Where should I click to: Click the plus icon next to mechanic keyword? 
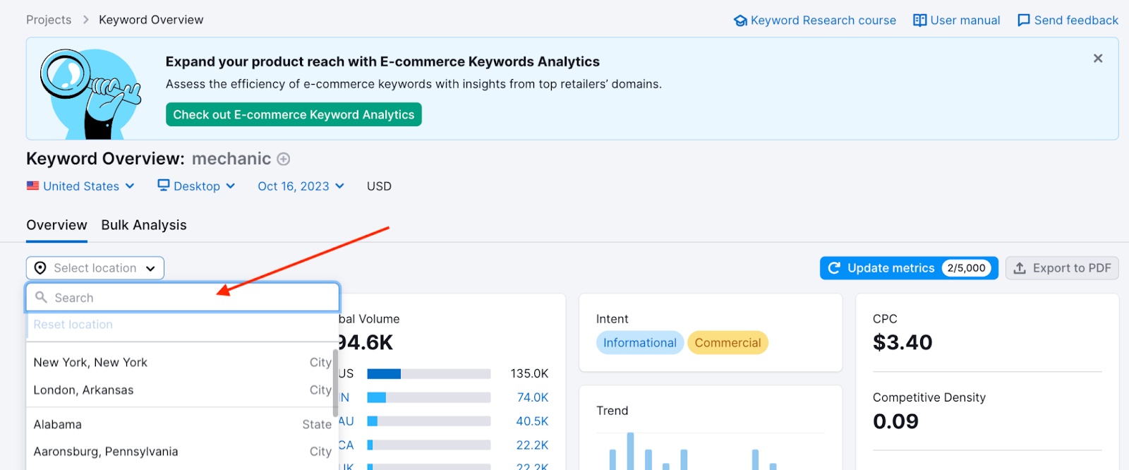click(283, 159)
